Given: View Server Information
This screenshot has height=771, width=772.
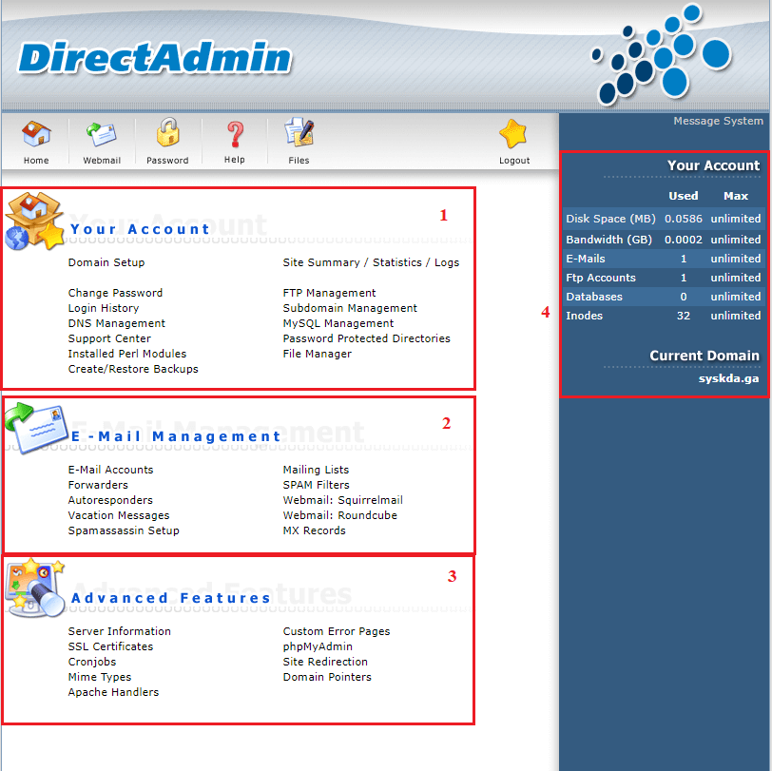Looking at the screenshot, I should click(119, 631).
